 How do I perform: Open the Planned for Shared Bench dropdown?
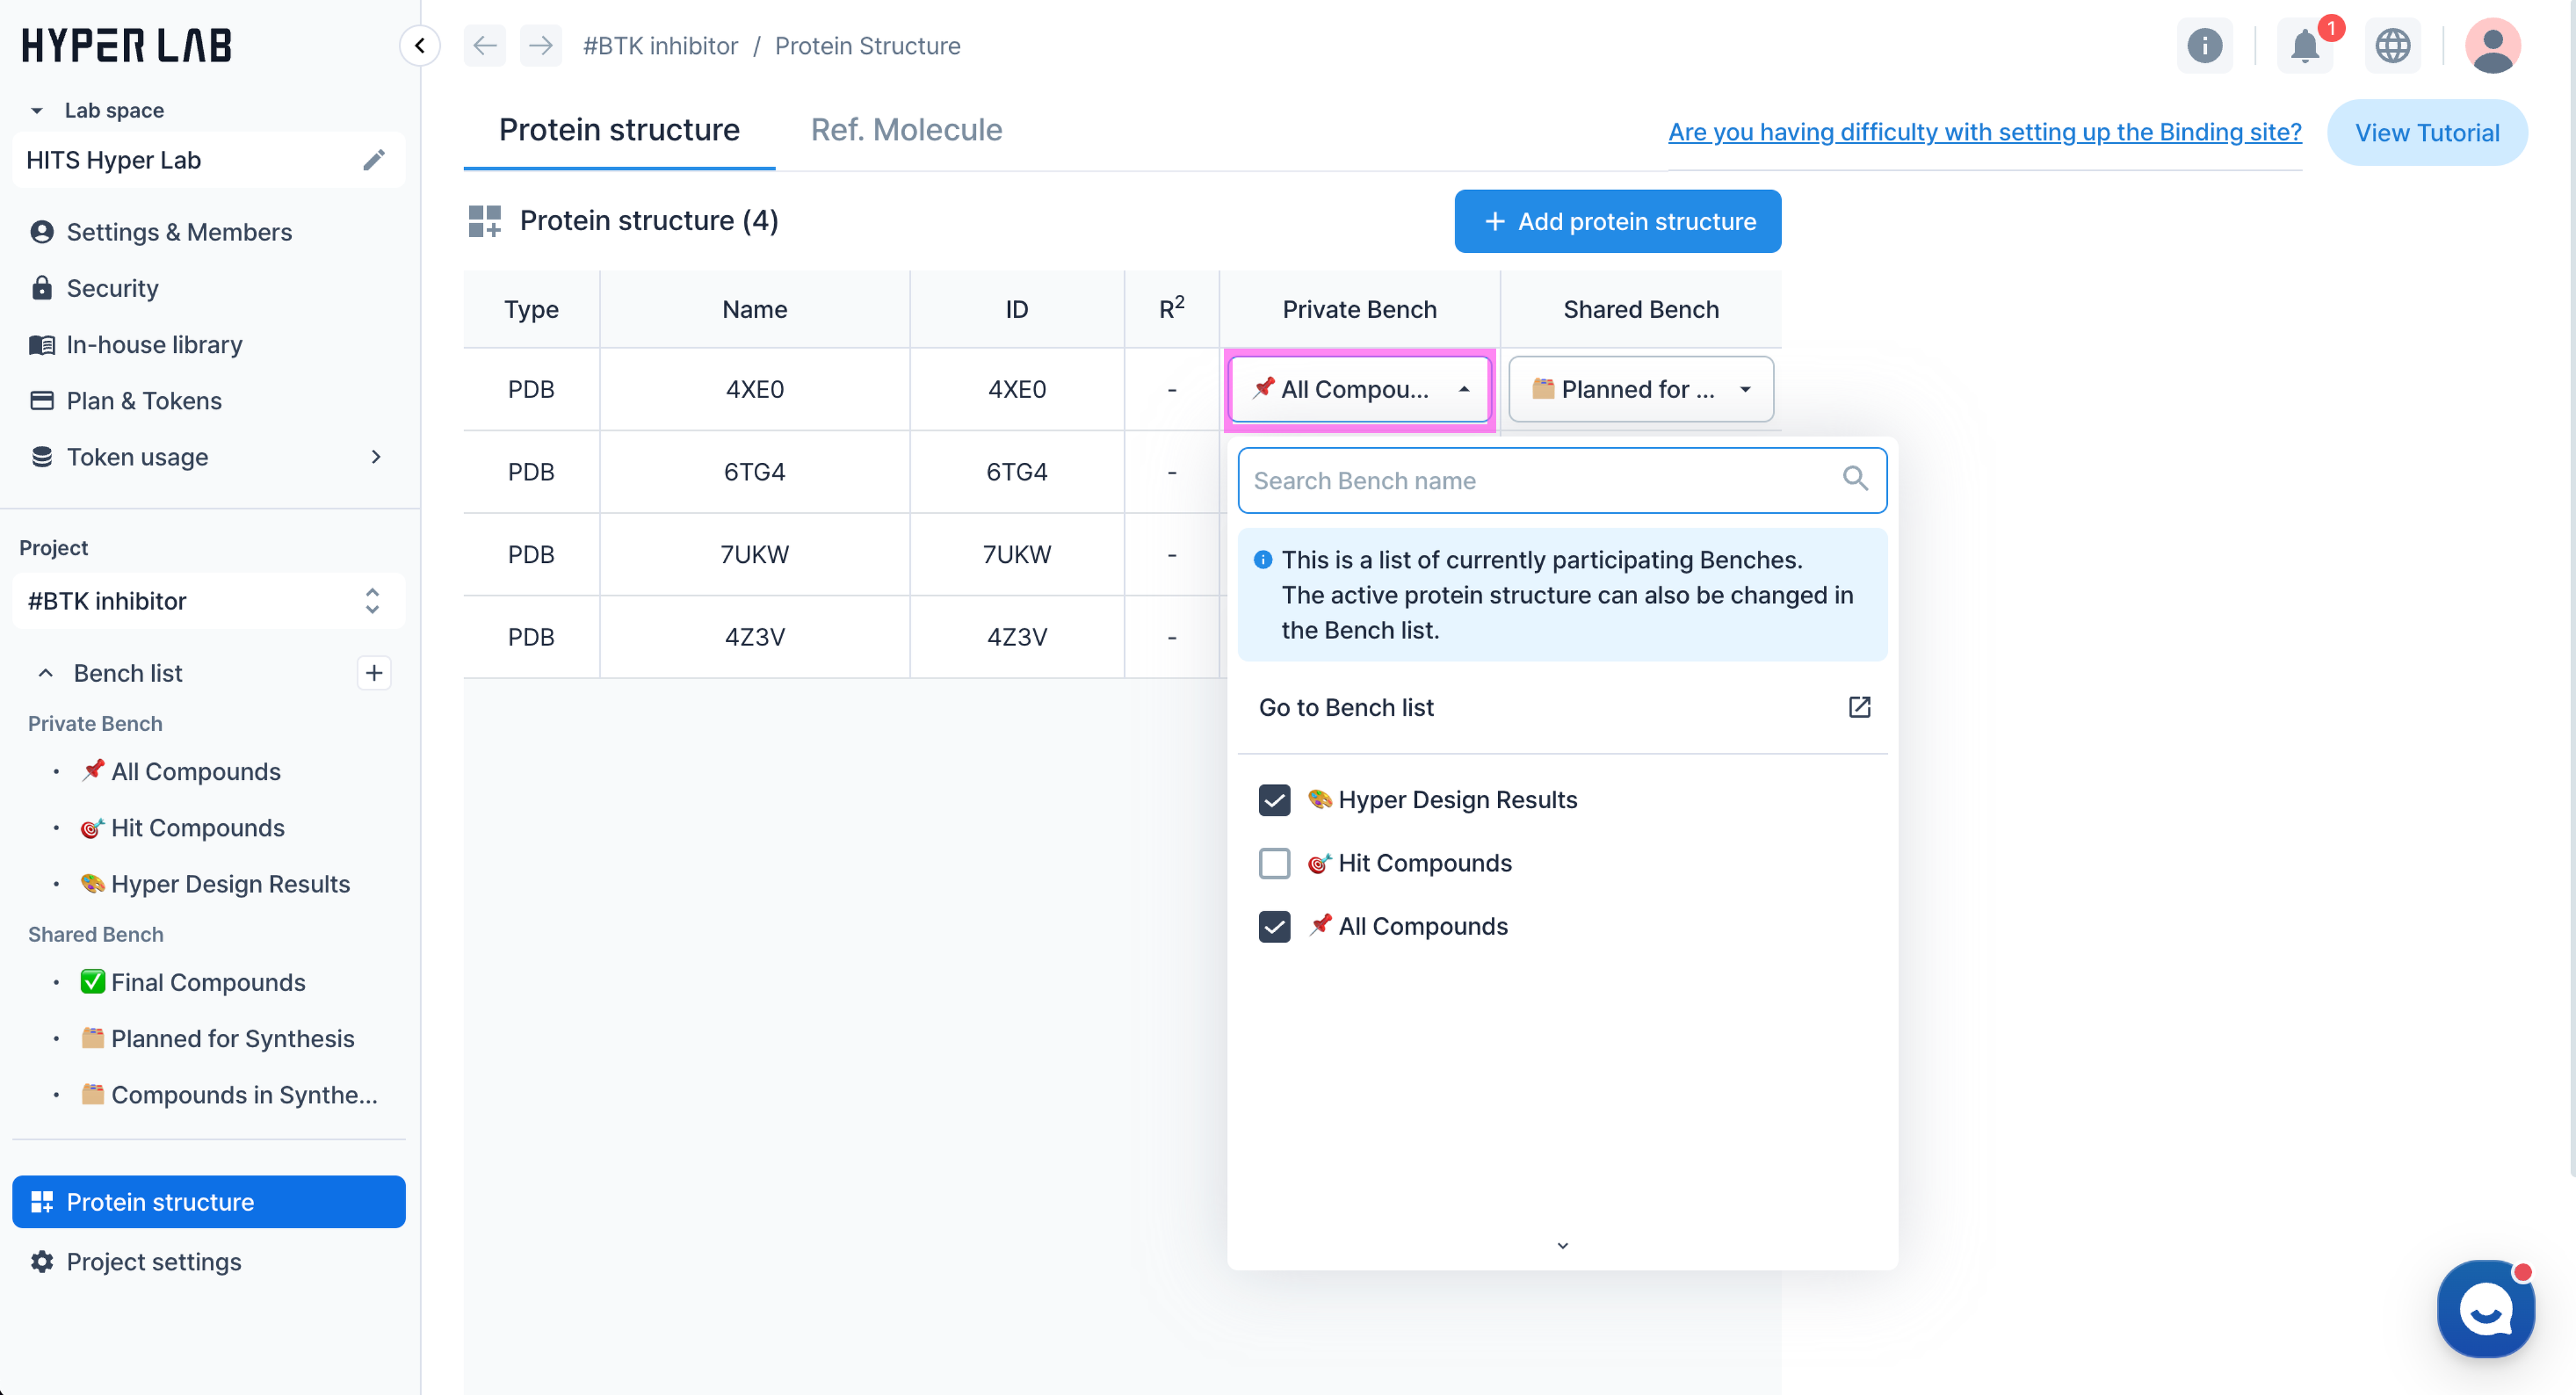pos(1640,389)
